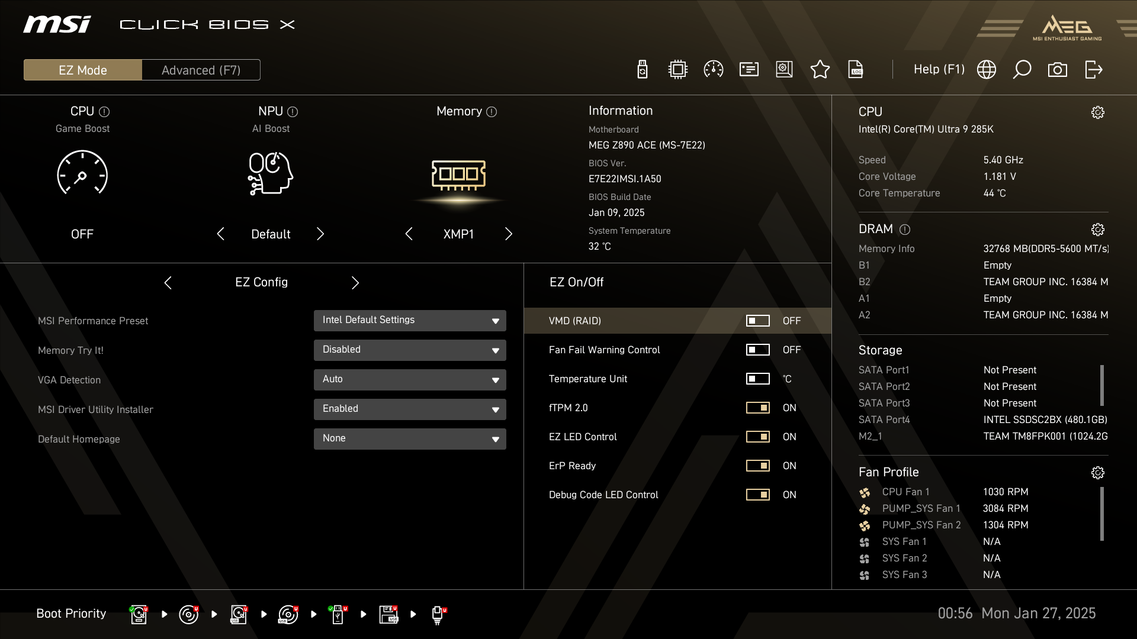Click next arrow beside XMP1 memory profile
The width and height of the screenshot is (1137, 639).
[508, 234]
